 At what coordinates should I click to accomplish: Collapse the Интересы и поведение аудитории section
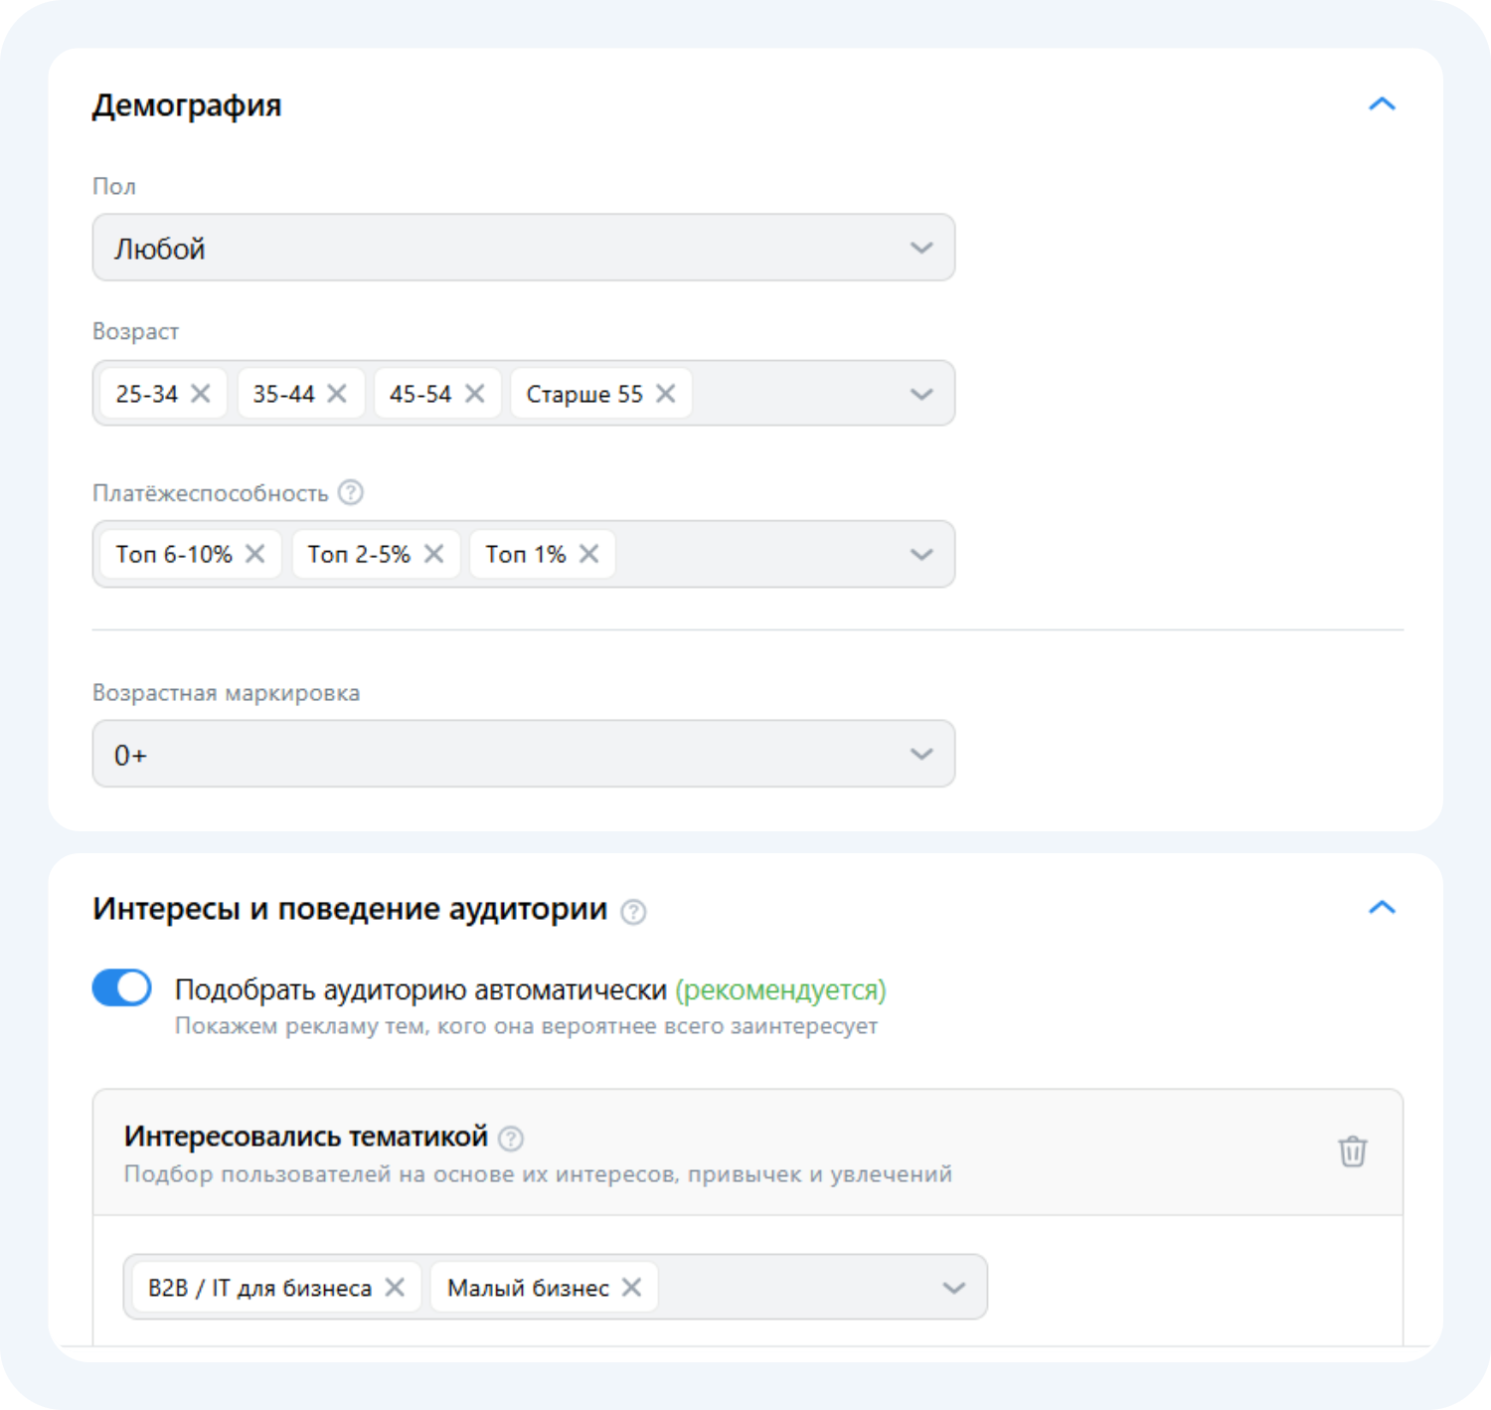1382,907
